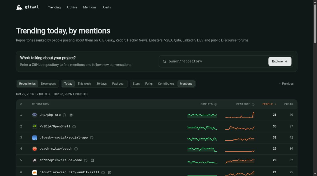Screen dimensions: 317x176
Task: Select the This week range
Action: 84,84
